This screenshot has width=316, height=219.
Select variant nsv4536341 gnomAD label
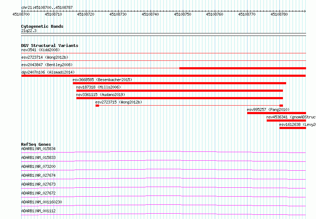point(291,117)
